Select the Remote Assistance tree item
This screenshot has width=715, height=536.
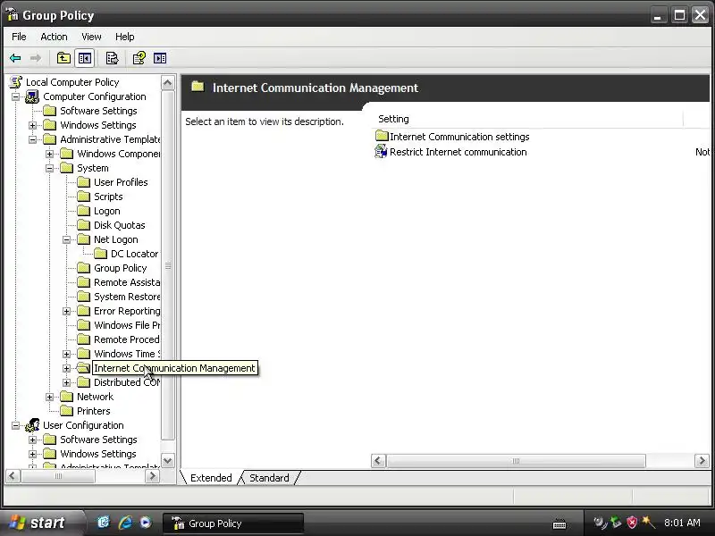click(126, 282)
